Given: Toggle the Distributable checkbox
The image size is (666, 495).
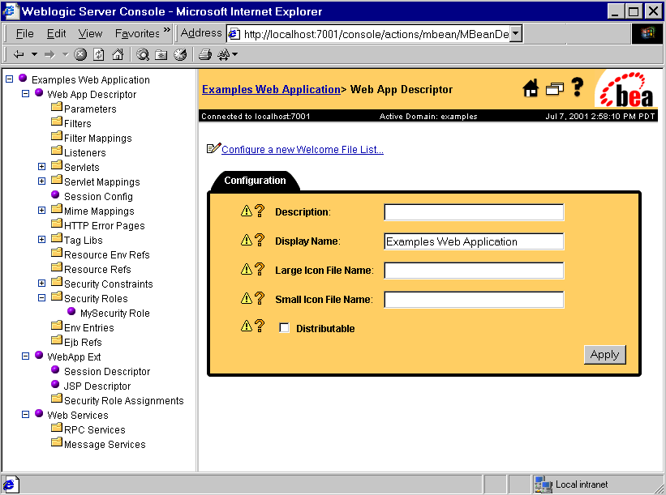Looking at the screenshot, I should point(284,327).
